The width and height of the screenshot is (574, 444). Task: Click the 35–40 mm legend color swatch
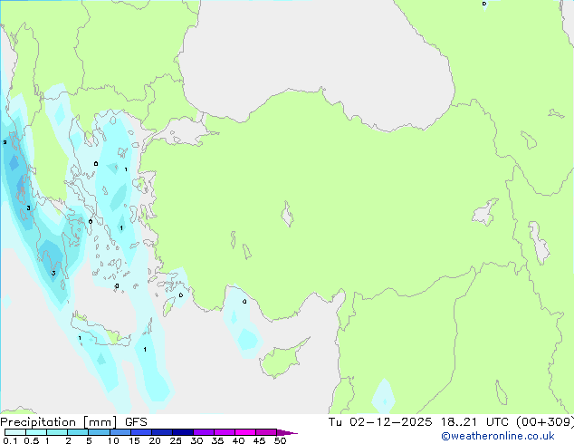click(225, 432)
